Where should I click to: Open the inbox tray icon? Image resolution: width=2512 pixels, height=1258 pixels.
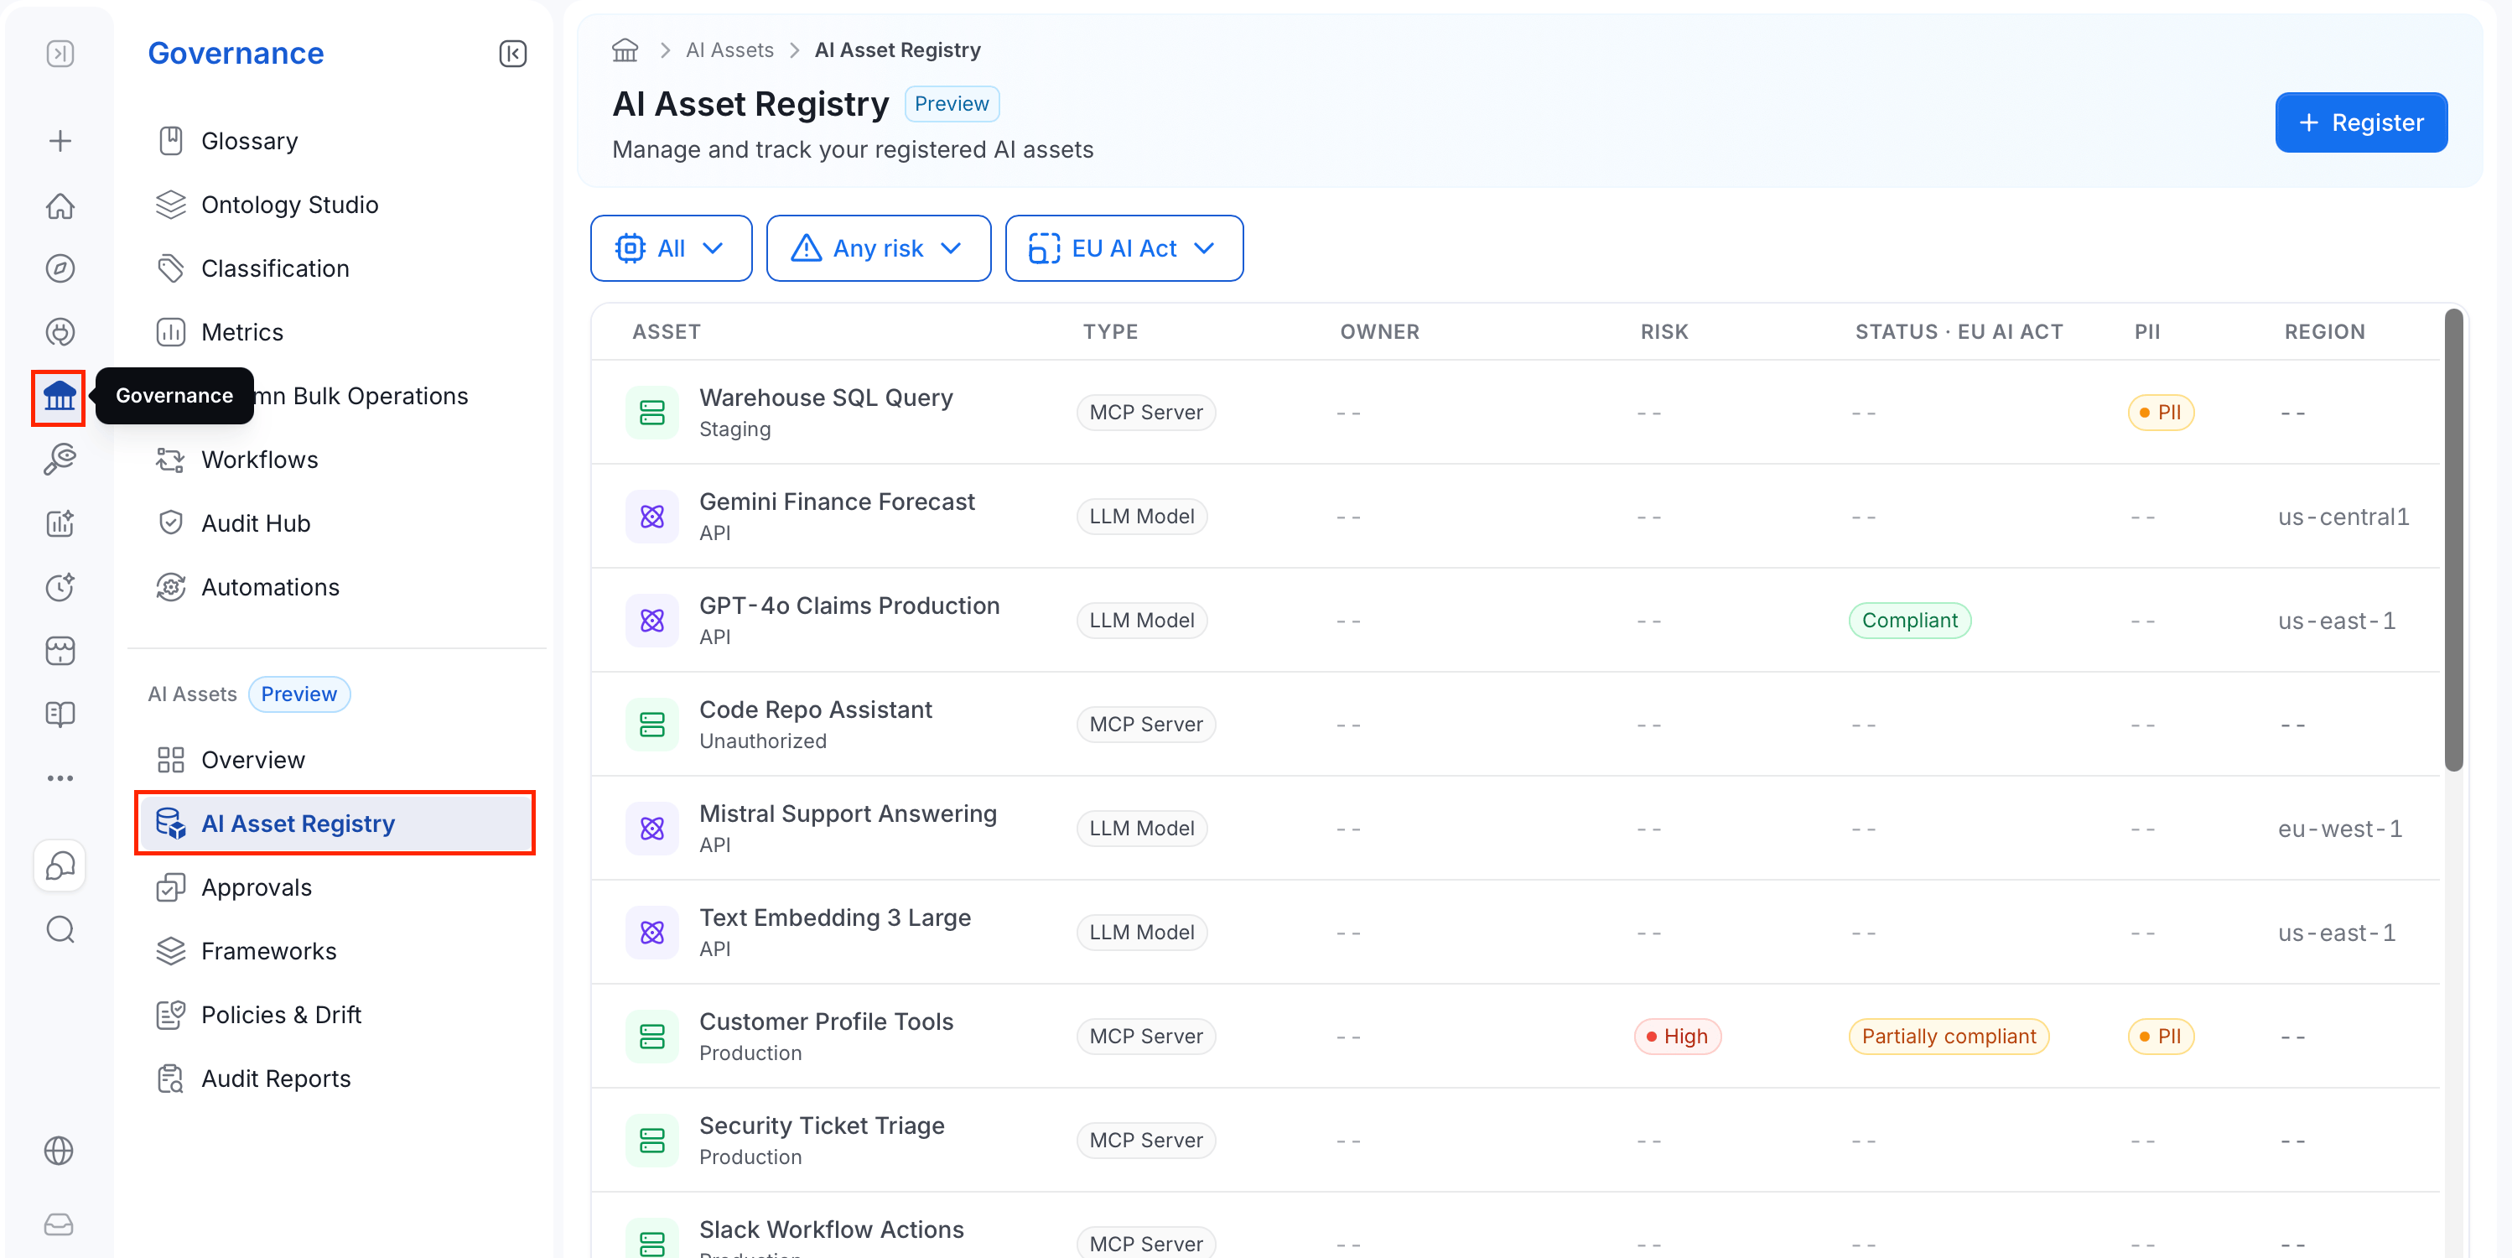(x=60, y=1224)
